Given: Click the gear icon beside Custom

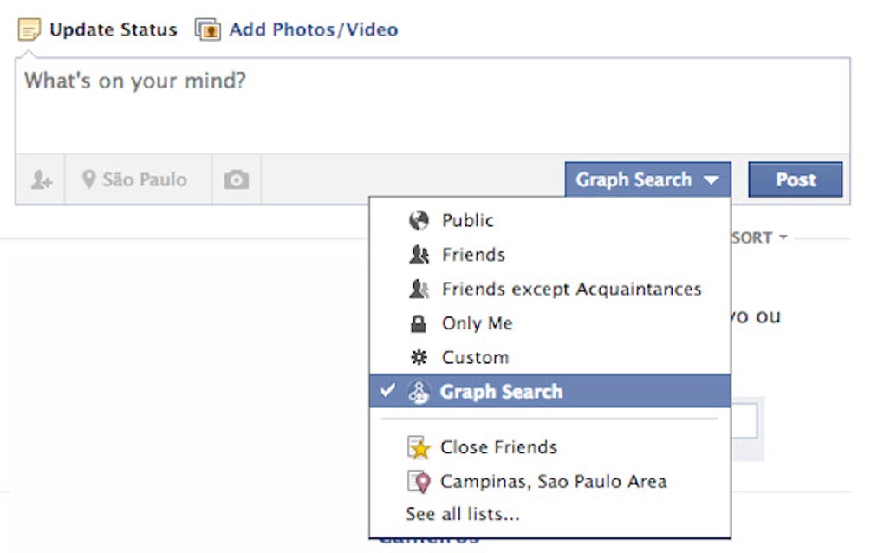Looking at the screenshot, I should click(x=419, y=357).
